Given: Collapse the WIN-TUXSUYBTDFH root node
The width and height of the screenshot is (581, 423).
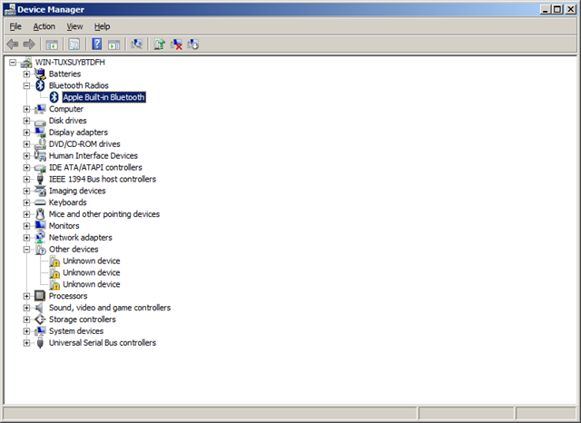Looking at the screenshot, I should 13,63.
